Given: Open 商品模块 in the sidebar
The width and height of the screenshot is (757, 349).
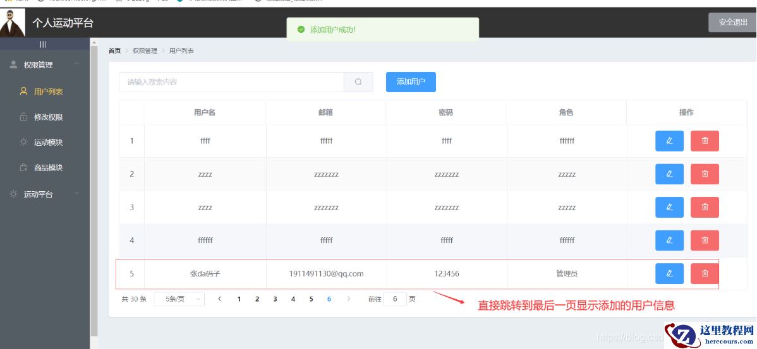Looking at the screenshot, I should [48, 168].
